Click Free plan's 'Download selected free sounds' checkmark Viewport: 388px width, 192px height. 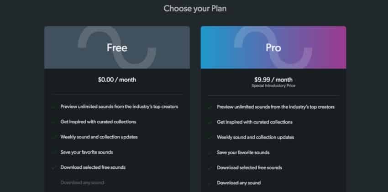click(53, 167)
